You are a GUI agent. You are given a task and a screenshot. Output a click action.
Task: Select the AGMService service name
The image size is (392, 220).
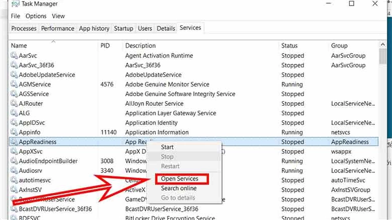pyautogui.click(x=35, y=84)
